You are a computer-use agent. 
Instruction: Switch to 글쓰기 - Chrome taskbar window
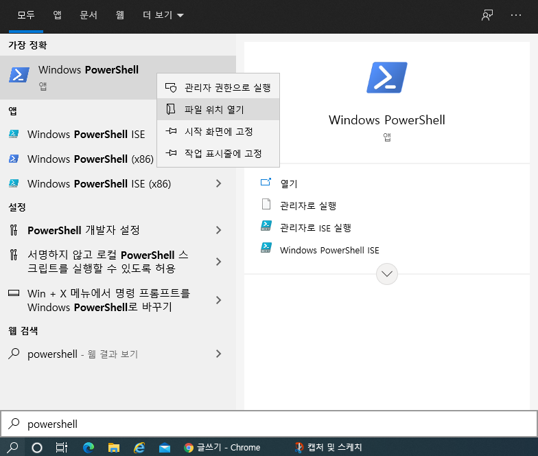coord(222,448)
